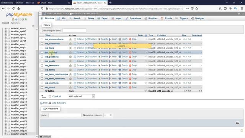The height and width of the screenshot is (138, 245).
Task: Open the wp_options table link
Action: click(51, 52)
